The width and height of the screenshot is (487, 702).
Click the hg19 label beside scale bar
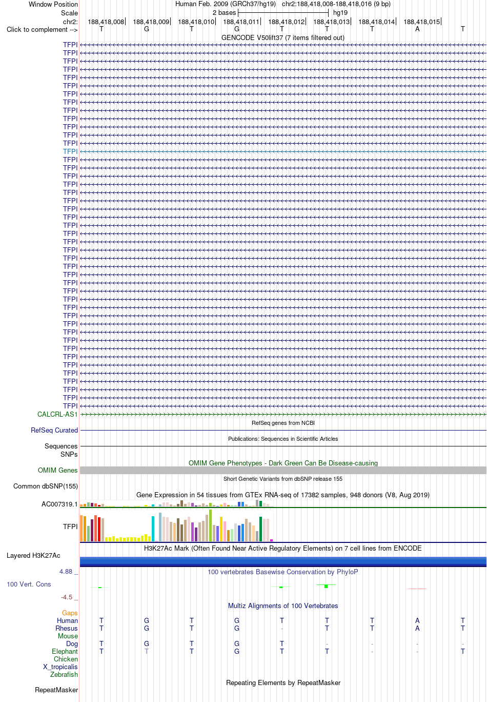[x=340, y=13]
